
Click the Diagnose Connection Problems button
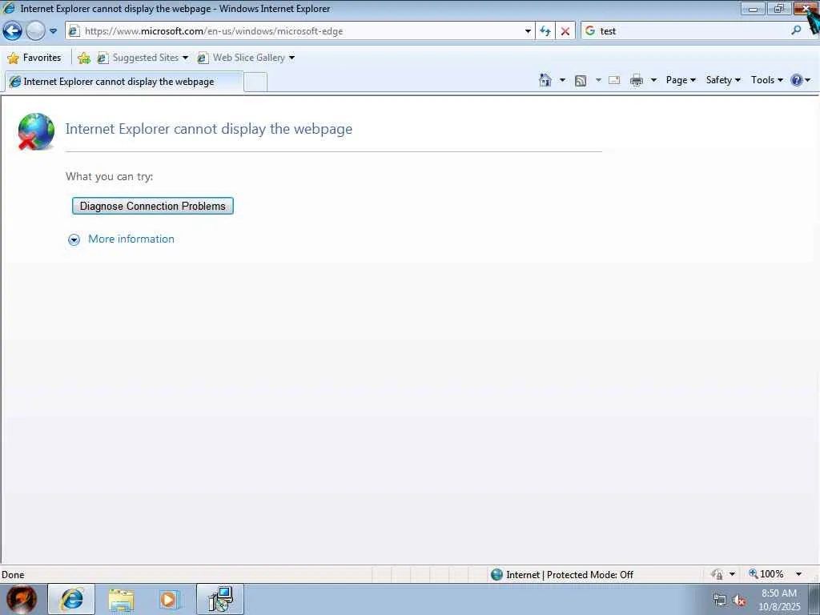pos(153,206)
